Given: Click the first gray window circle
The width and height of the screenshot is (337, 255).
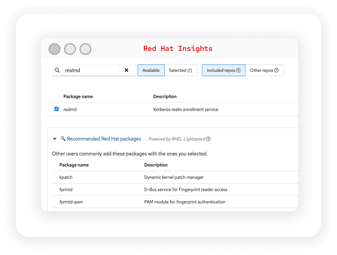Looking at the screenshot, I should pyautogui.click(x=54, y=49).
